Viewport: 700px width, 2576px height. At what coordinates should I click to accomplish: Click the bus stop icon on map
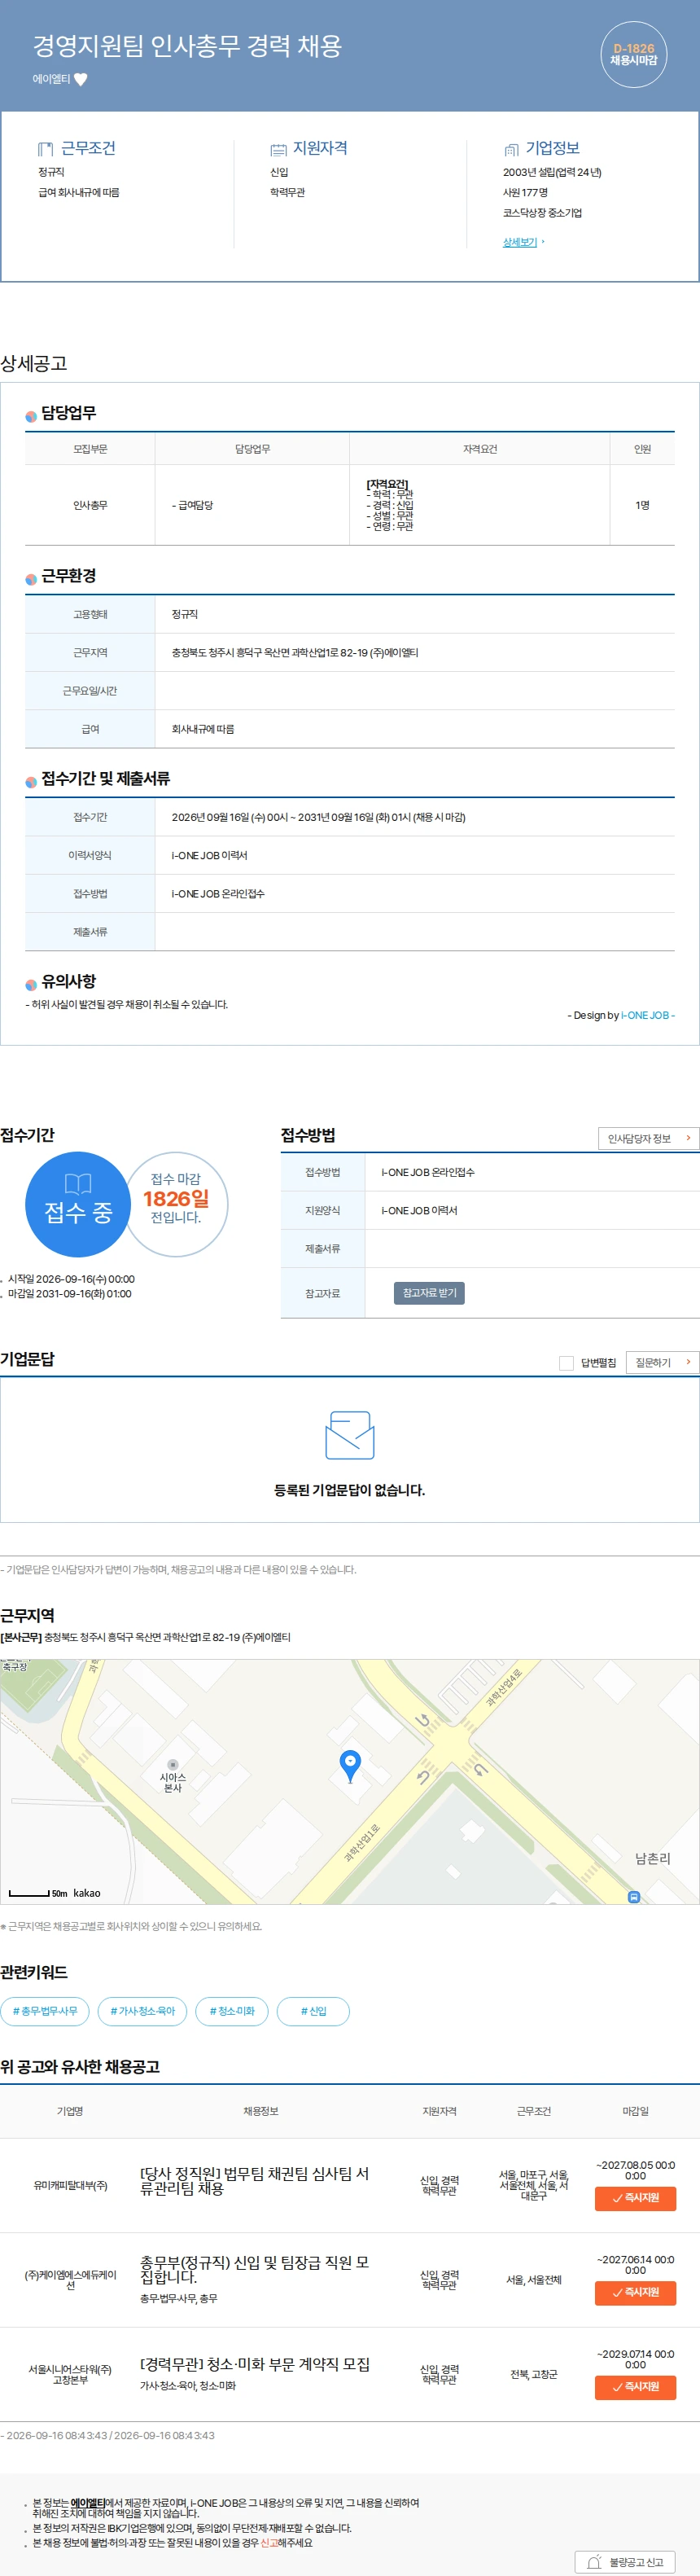[634, 1897]
